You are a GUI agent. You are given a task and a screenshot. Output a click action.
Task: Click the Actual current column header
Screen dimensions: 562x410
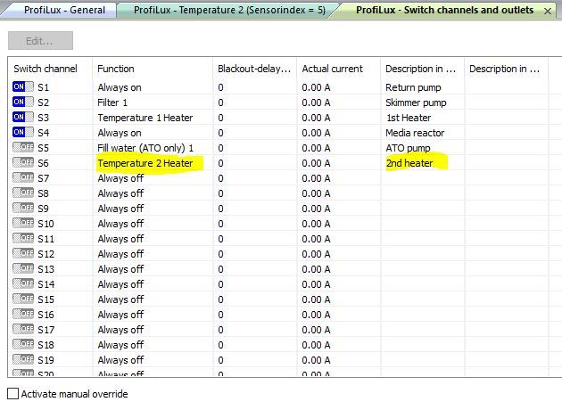339,69
